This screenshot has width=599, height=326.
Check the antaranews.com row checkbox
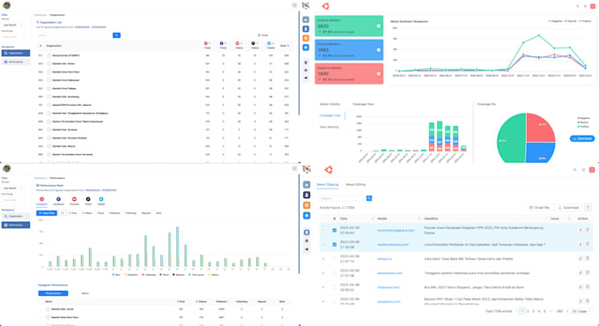click(334, 273)
